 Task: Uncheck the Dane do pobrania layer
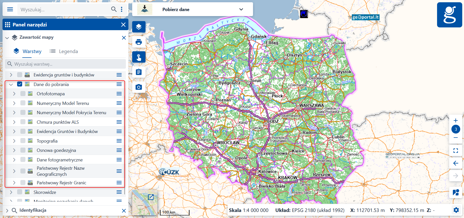pos(20,84)
